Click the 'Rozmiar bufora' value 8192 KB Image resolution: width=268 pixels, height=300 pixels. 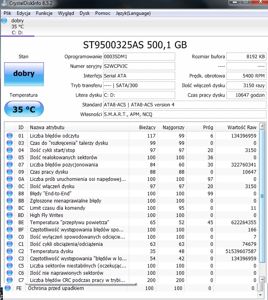(246, 57)
